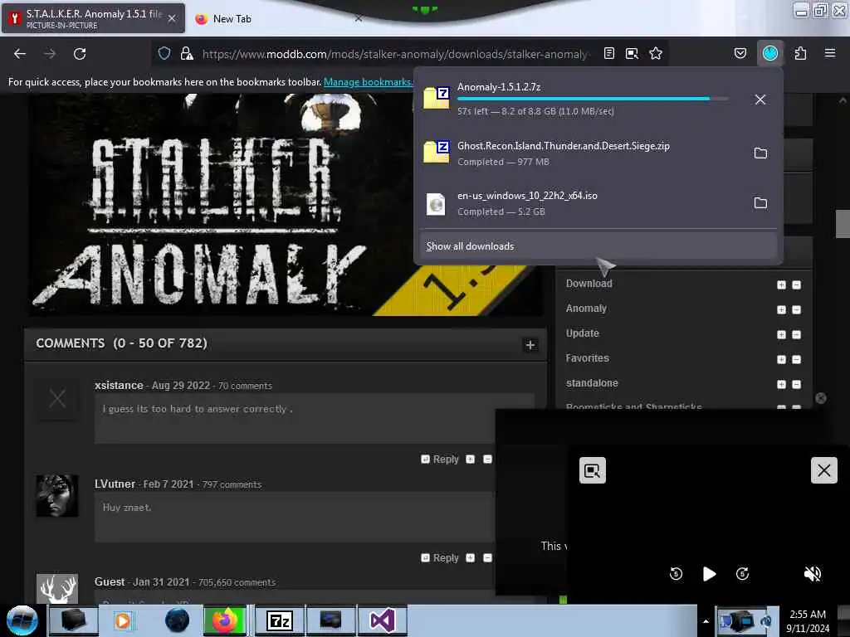Open the Favorites tag link
Screen dimensions: 850x637
(587, 358)
